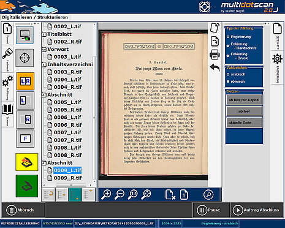Select the Paginierung radio option
This screenshot has width=285, height=228.
click(x=238, y=37)
